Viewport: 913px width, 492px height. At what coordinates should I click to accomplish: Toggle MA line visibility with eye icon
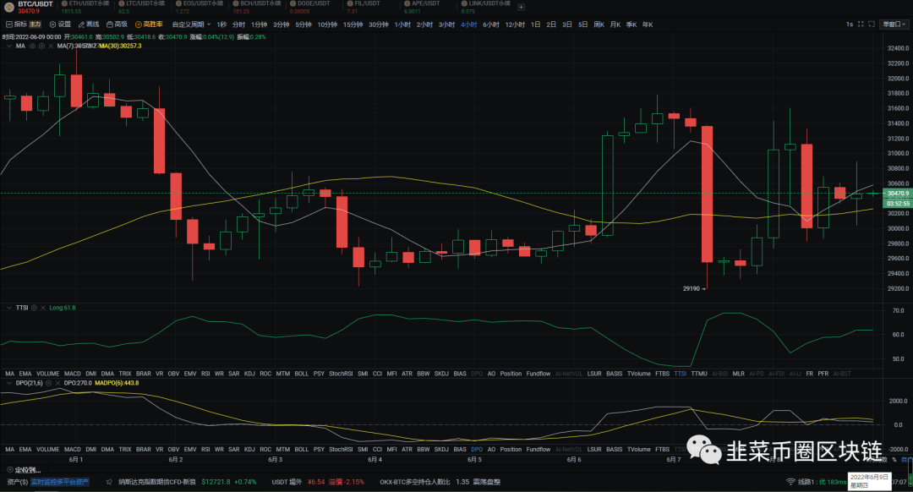pos(33,46)
